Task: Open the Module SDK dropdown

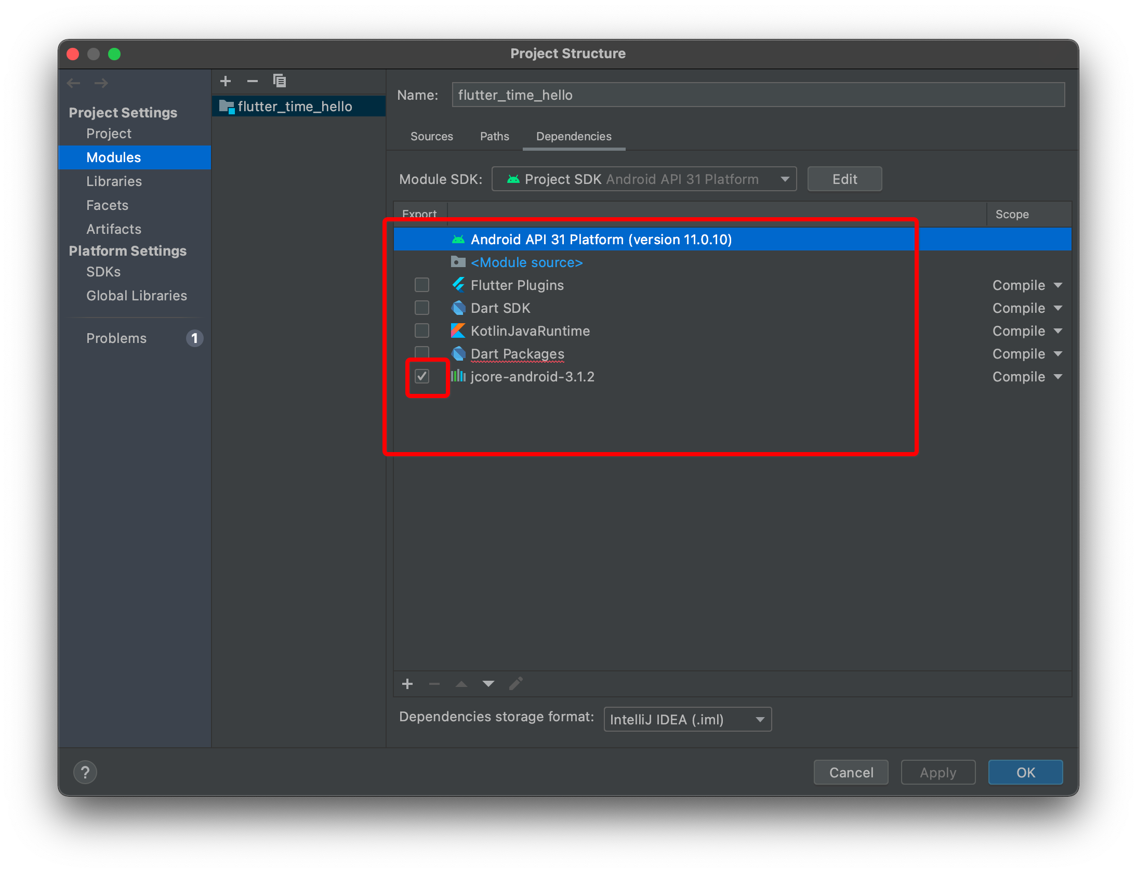Action: [644, 179]
